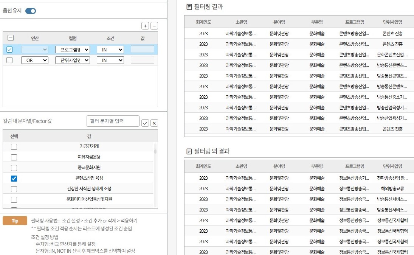Image resolution: width=414 pixels, height=255 pixels.
Task: Open the OR operator dropdown
Action: tap(35, 60)
